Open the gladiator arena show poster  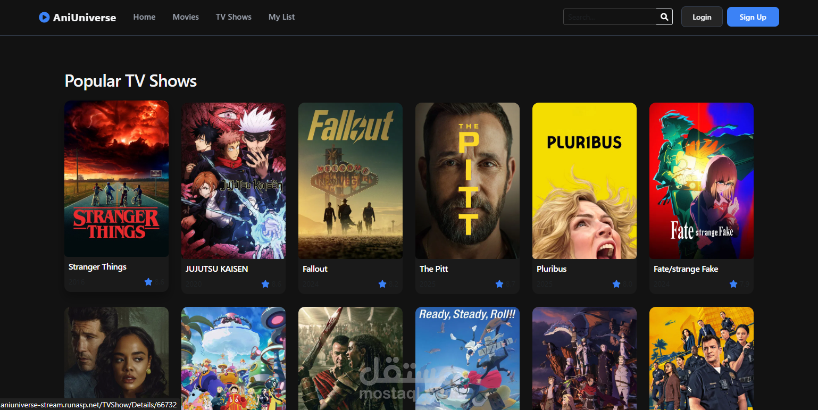(x=350, y=358)
